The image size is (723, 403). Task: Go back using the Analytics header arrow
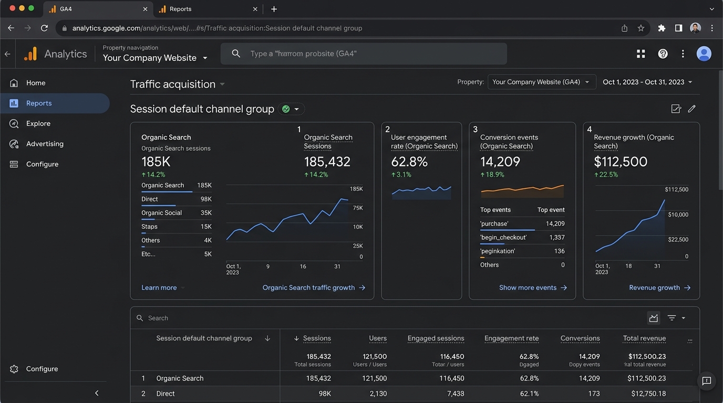click(7, 54)
